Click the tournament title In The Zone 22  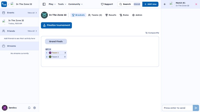pos(58,15)
